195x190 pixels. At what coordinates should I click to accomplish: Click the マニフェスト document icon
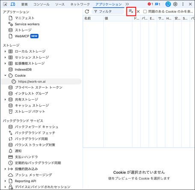pyautogui.click(x=11, y=18)
